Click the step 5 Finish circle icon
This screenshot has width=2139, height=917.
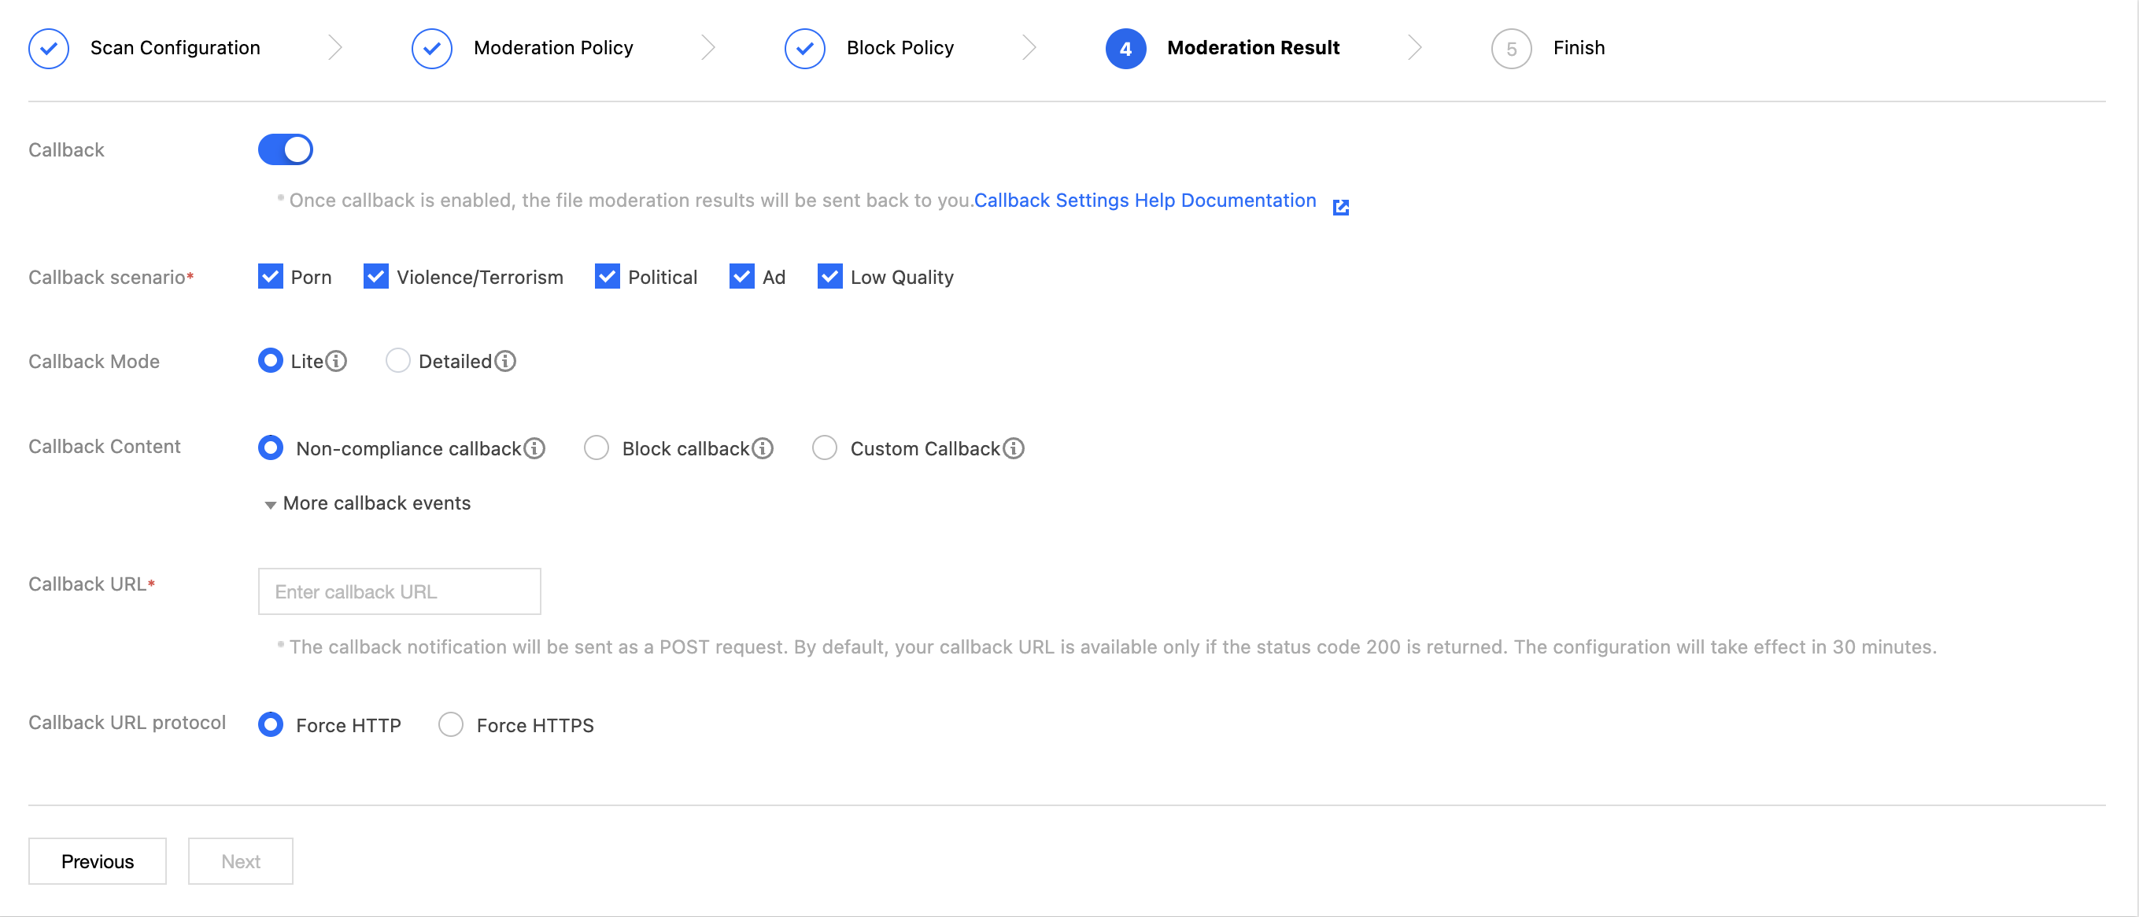click(1510, 48)
